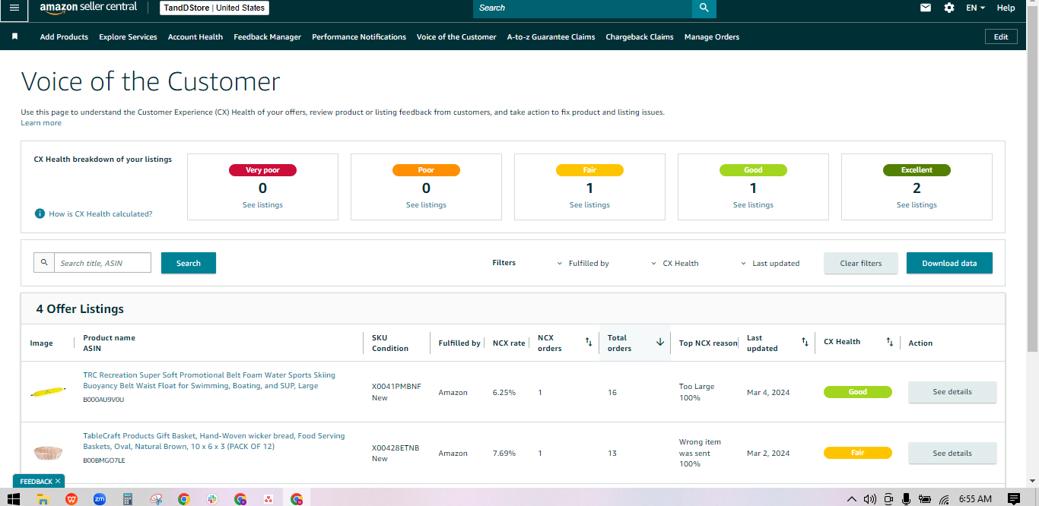
Task: Open the red three-dot Asana taskbar icon
Action: (268, 499)
